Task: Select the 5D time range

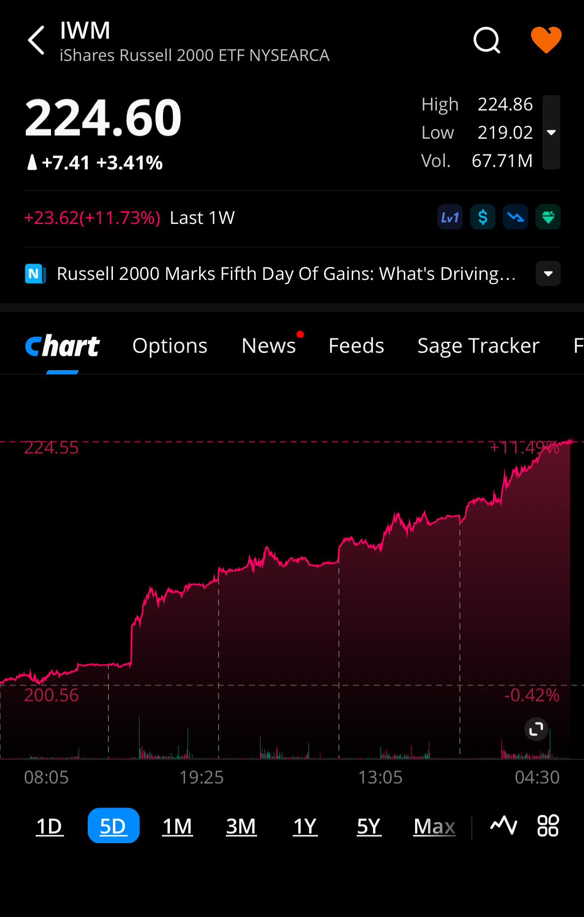Action: tap(113, 825)
